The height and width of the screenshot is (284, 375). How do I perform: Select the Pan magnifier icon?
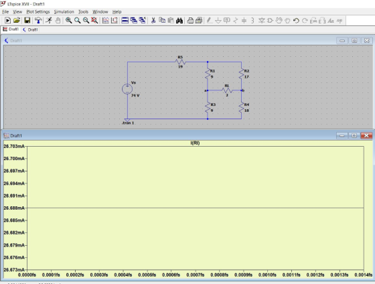click(x=77, y=21)
